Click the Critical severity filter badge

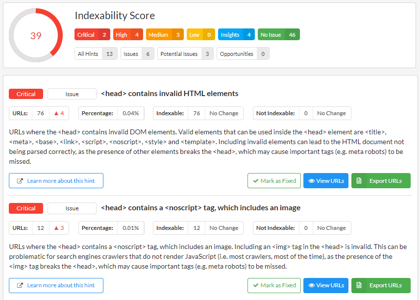click(92, 34)
